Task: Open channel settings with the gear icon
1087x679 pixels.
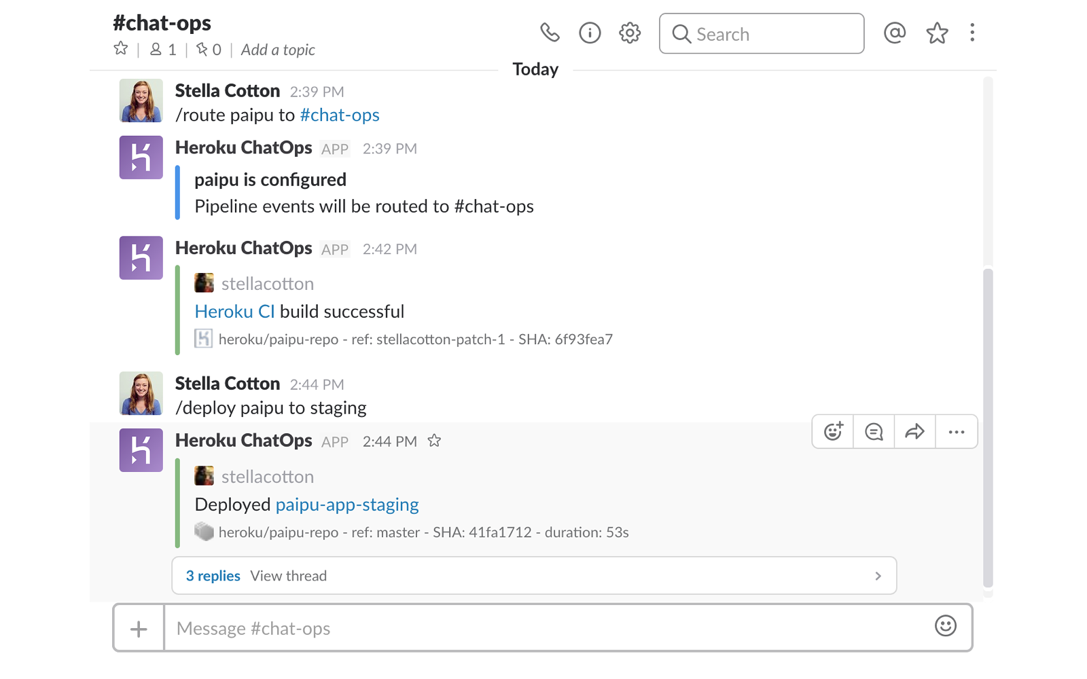Action: point(629,33)
